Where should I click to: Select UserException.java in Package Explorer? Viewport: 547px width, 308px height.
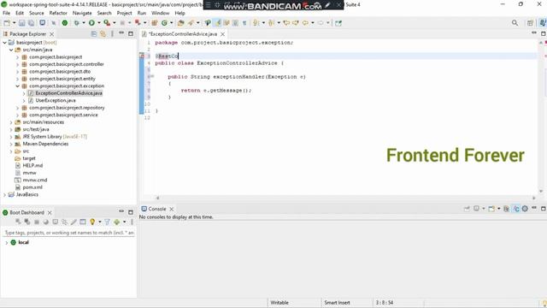click(56, 101)
